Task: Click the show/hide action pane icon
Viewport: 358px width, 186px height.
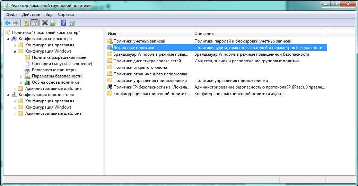Action: click(x=72, y=23)
